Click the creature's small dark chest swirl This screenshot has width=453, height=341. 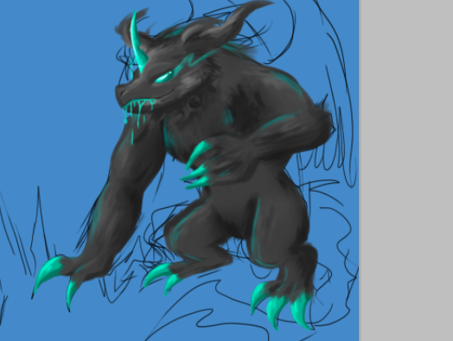click(194, 103)
